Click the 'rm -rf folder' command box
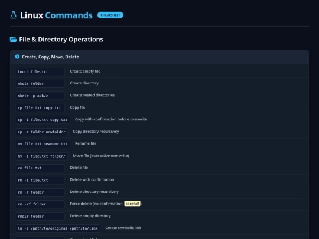319x239 pixels. [x=40, y=204]
